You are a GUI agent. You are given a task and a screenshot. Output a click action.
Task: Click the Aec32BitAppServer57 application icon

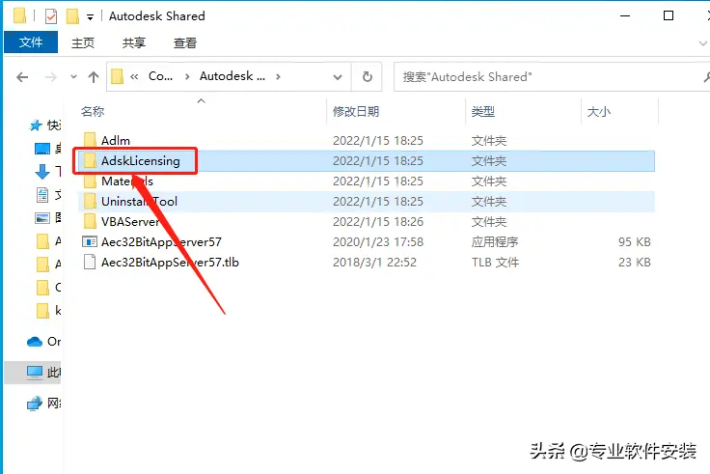(x=90, y=241)
